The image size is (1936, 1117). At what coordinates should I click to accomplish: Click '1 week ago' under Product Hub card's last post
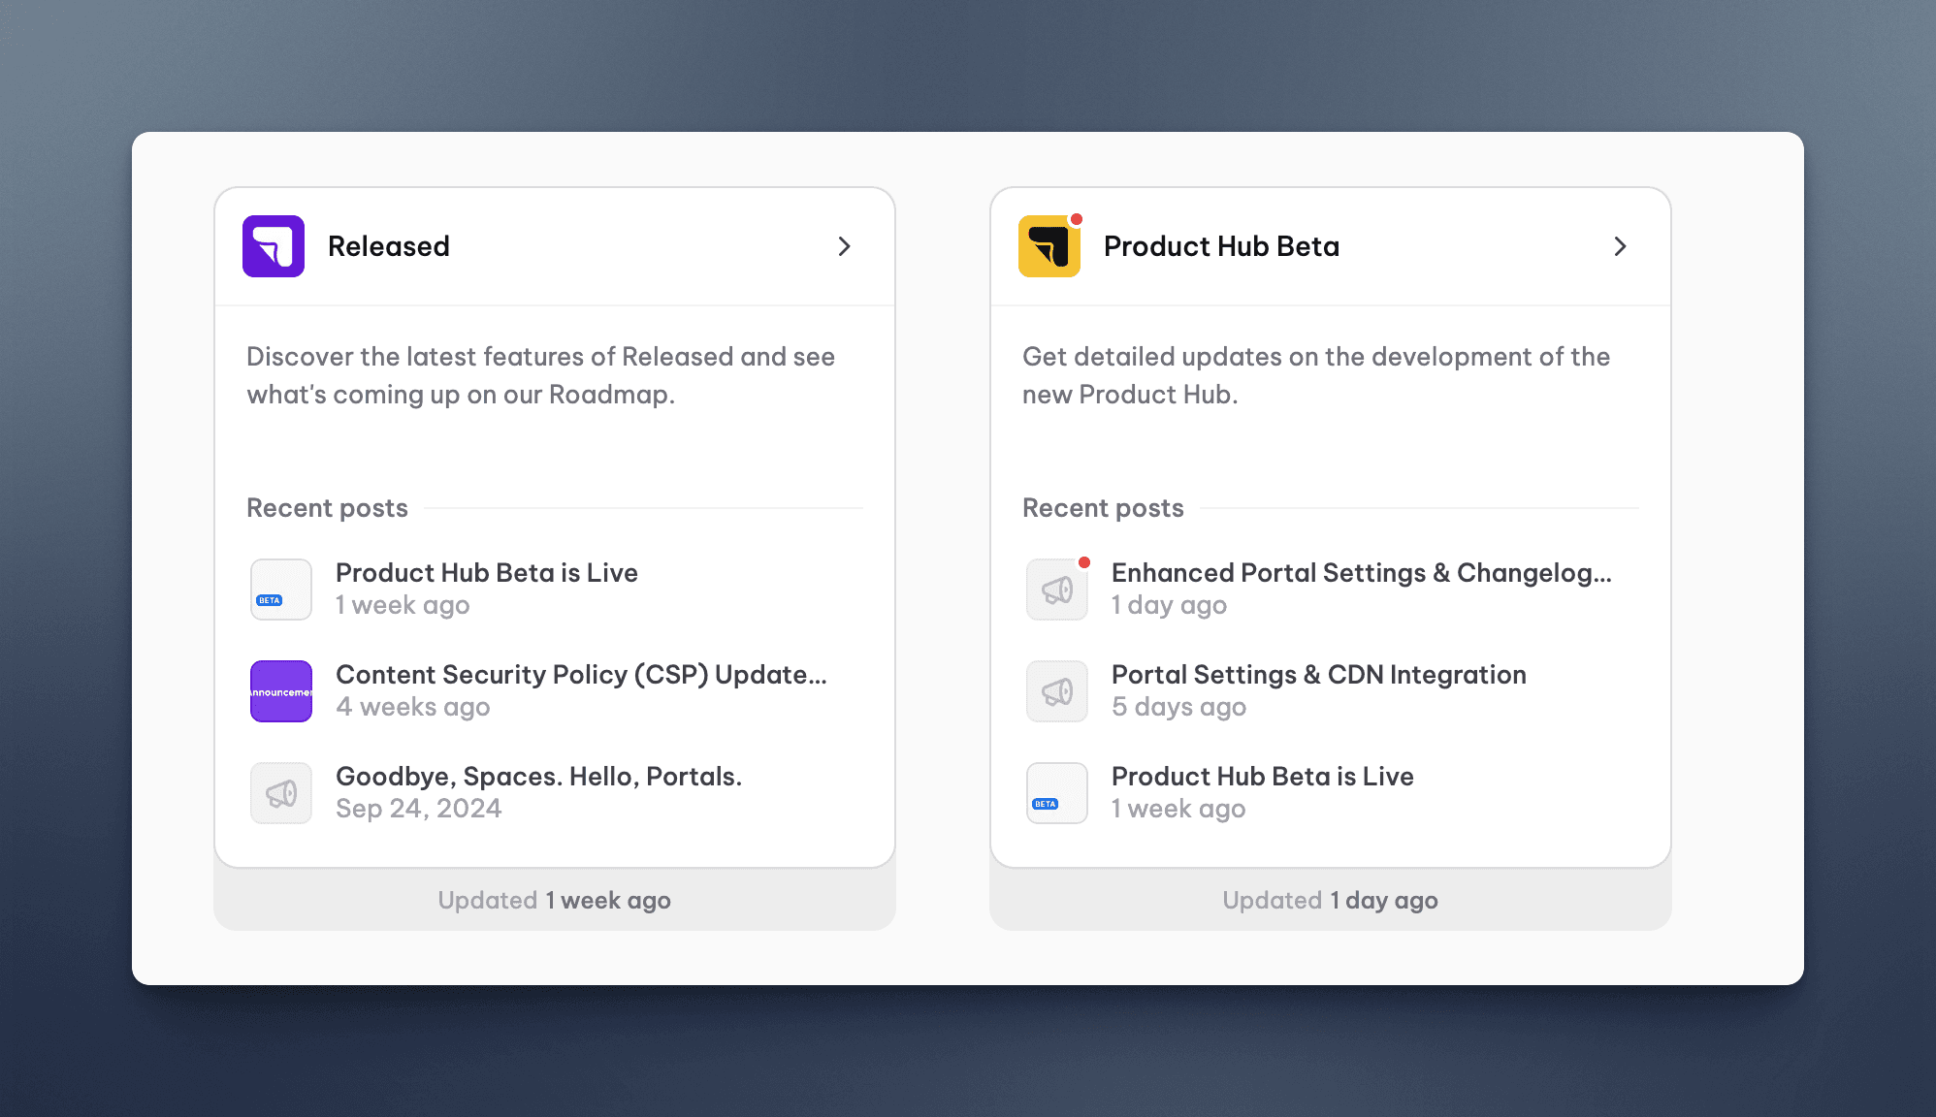[1178, 809]
